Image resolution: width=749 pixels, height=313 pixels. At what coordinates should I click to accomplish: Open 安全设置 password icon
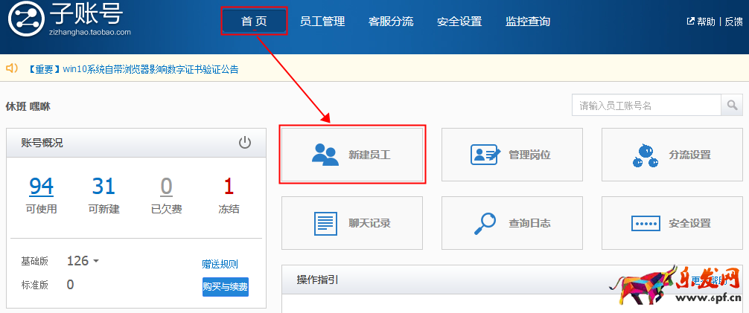[645, 223]
